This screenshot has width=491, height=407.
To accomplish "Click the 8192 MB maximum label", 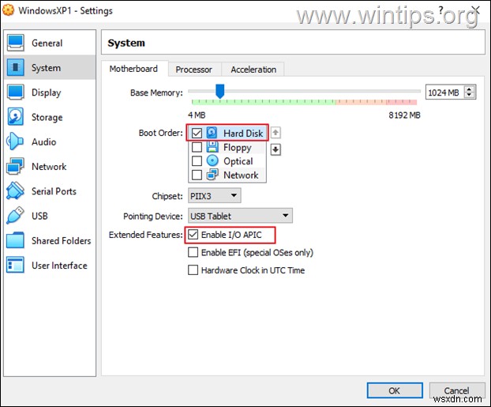I will tap(404, 115).
